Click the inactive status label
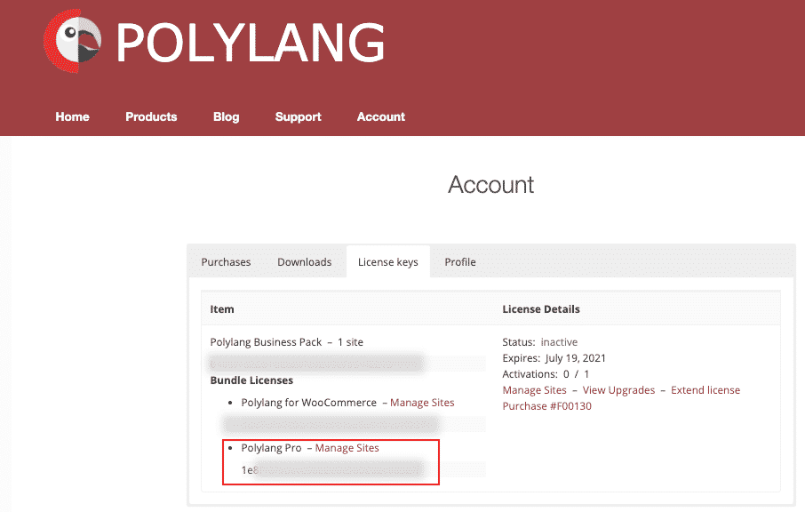Screen dimensions: 805x512 pyautogui.click(x=560, y=341)
